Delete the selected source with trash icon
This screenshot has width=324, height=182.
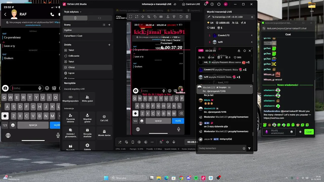pos(187,17)
